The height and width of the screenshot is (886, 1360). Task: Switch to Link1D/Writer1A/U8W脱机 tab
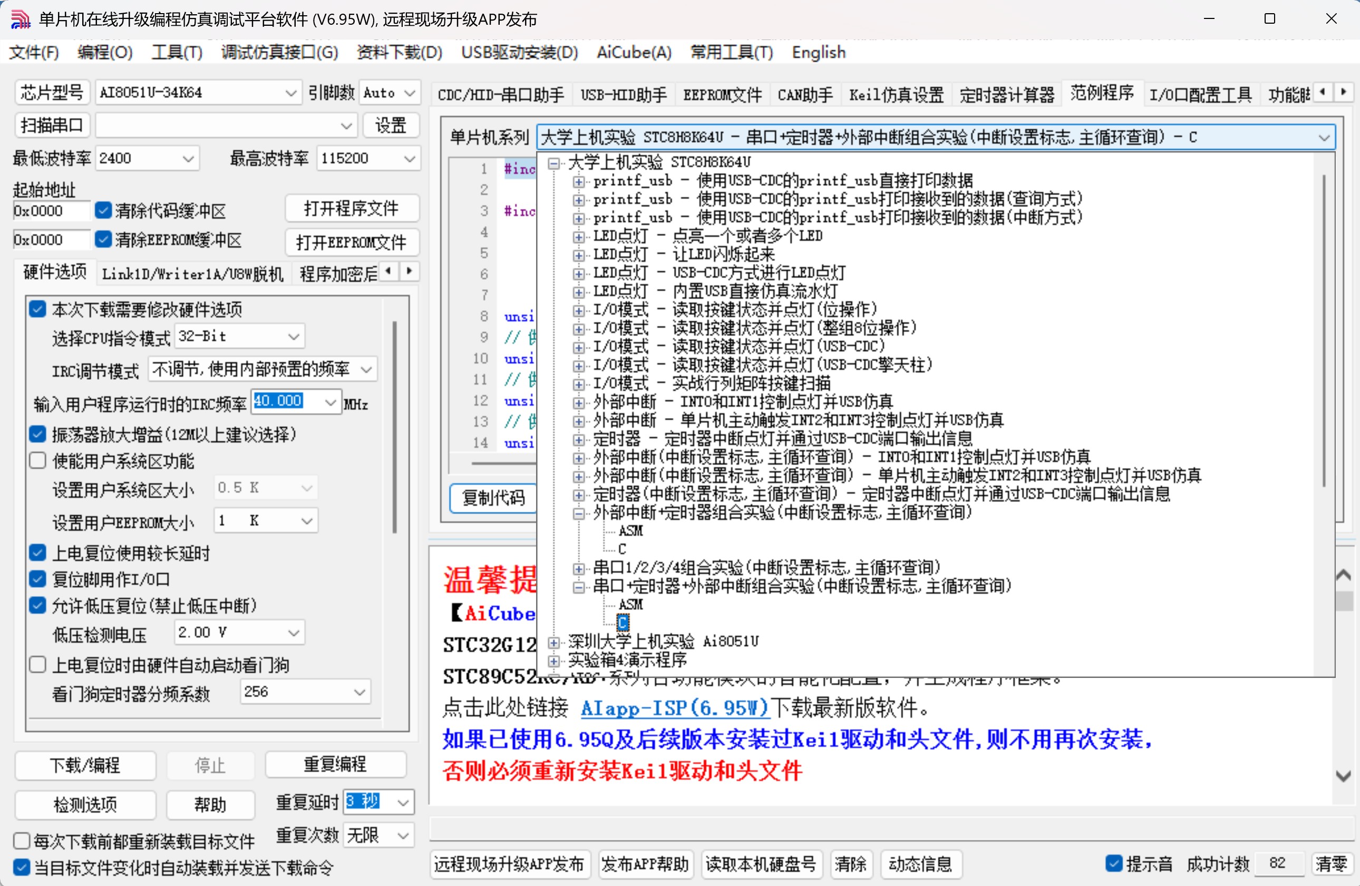pyautogui.click(x=192, y=274)
